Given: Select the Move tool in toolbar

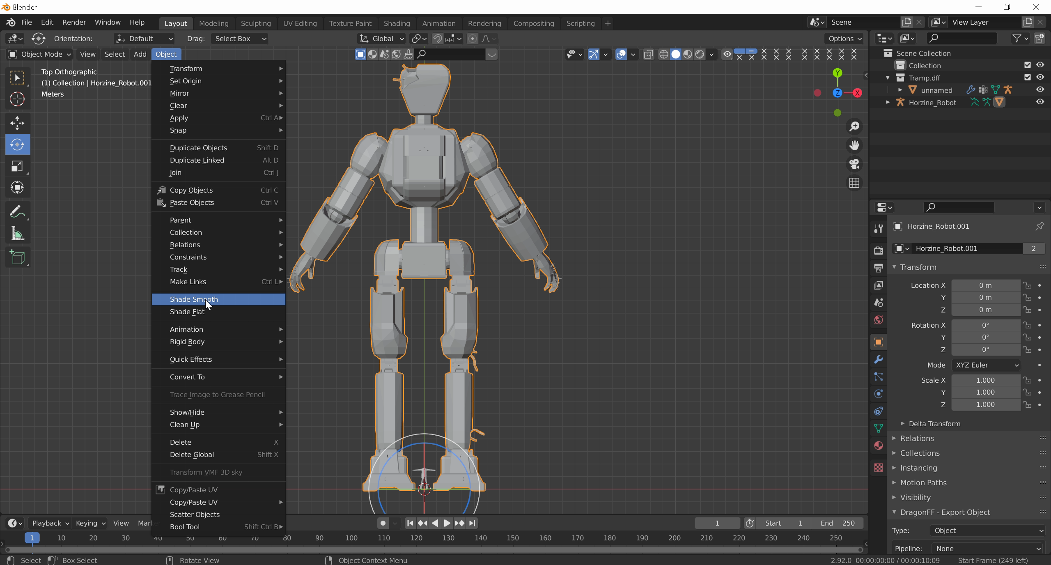Looking at the screenshot, I should tap(17, 123).
